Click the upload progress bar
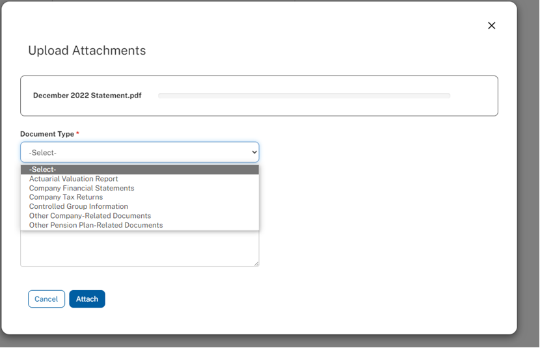The height and width of the screenshot is (348, 540). [304, 96]
